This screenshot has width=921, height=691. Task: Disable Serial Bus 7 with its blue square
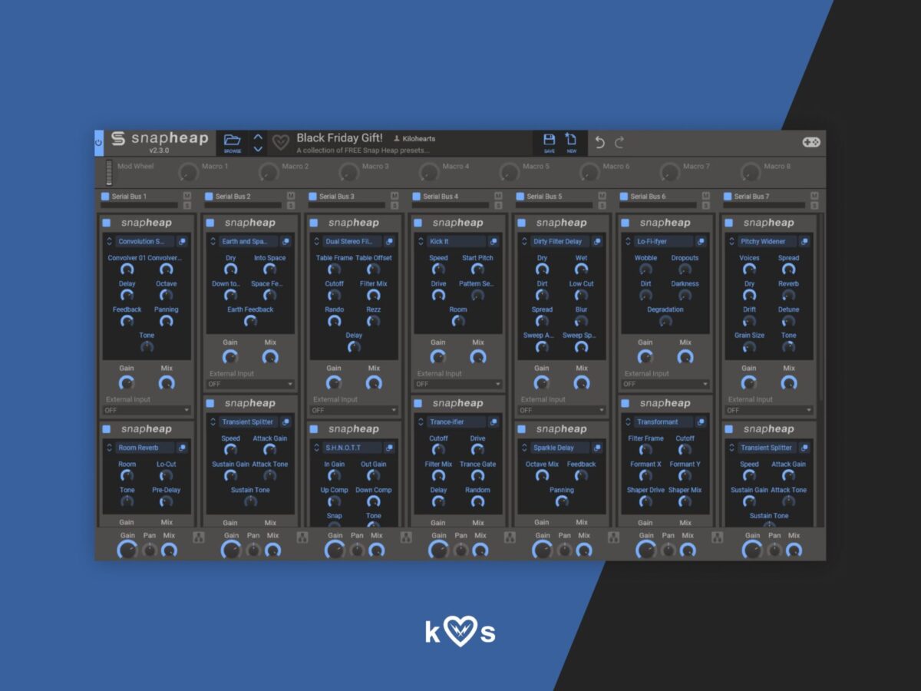728,197
